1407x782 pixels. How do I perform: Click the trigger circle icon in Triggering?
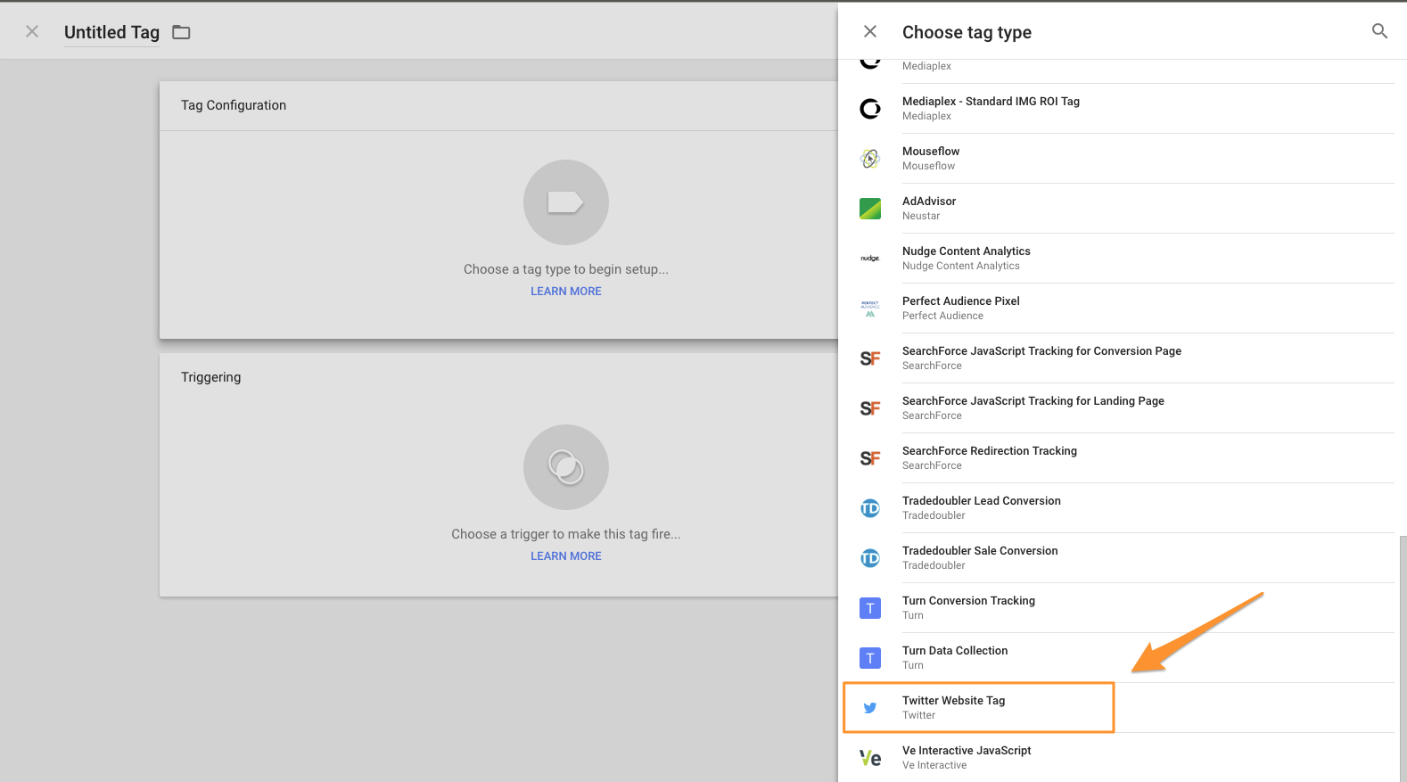[566, 467]
